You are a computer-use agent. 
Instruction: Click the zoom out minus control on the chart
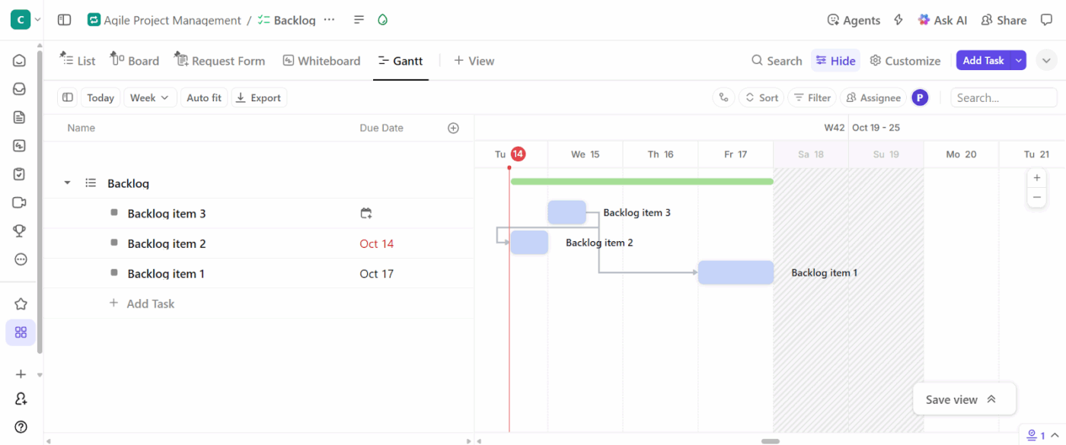(1036, 196)
